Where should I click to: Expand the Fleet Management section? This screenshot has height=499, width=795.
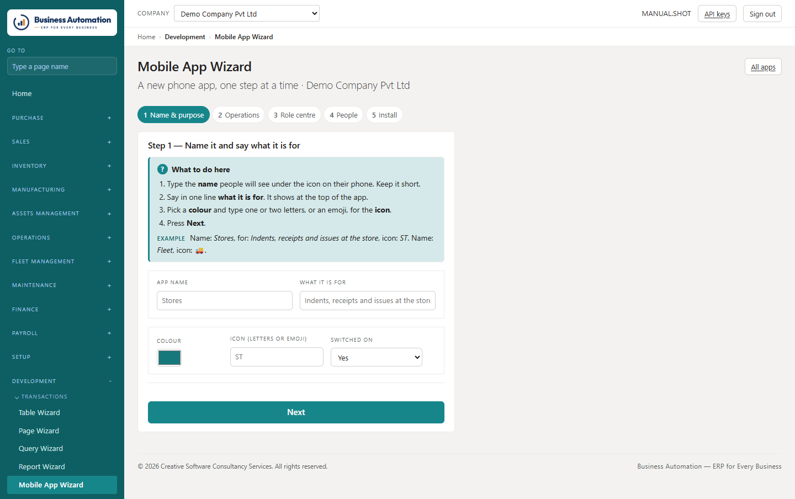point(62,262)
